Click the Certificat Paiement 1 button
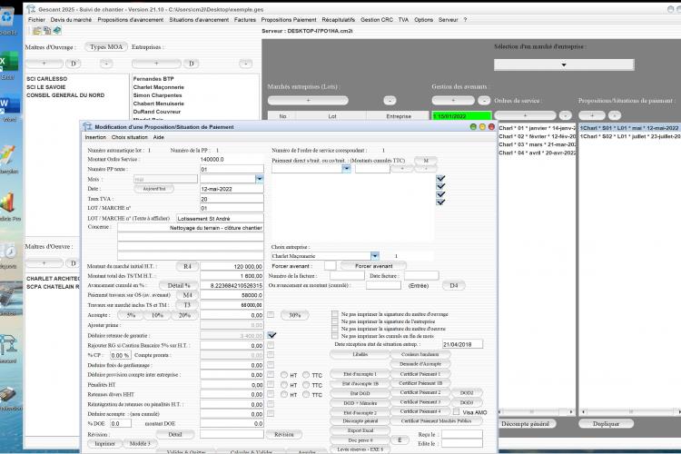 click(x=420, y=373)
